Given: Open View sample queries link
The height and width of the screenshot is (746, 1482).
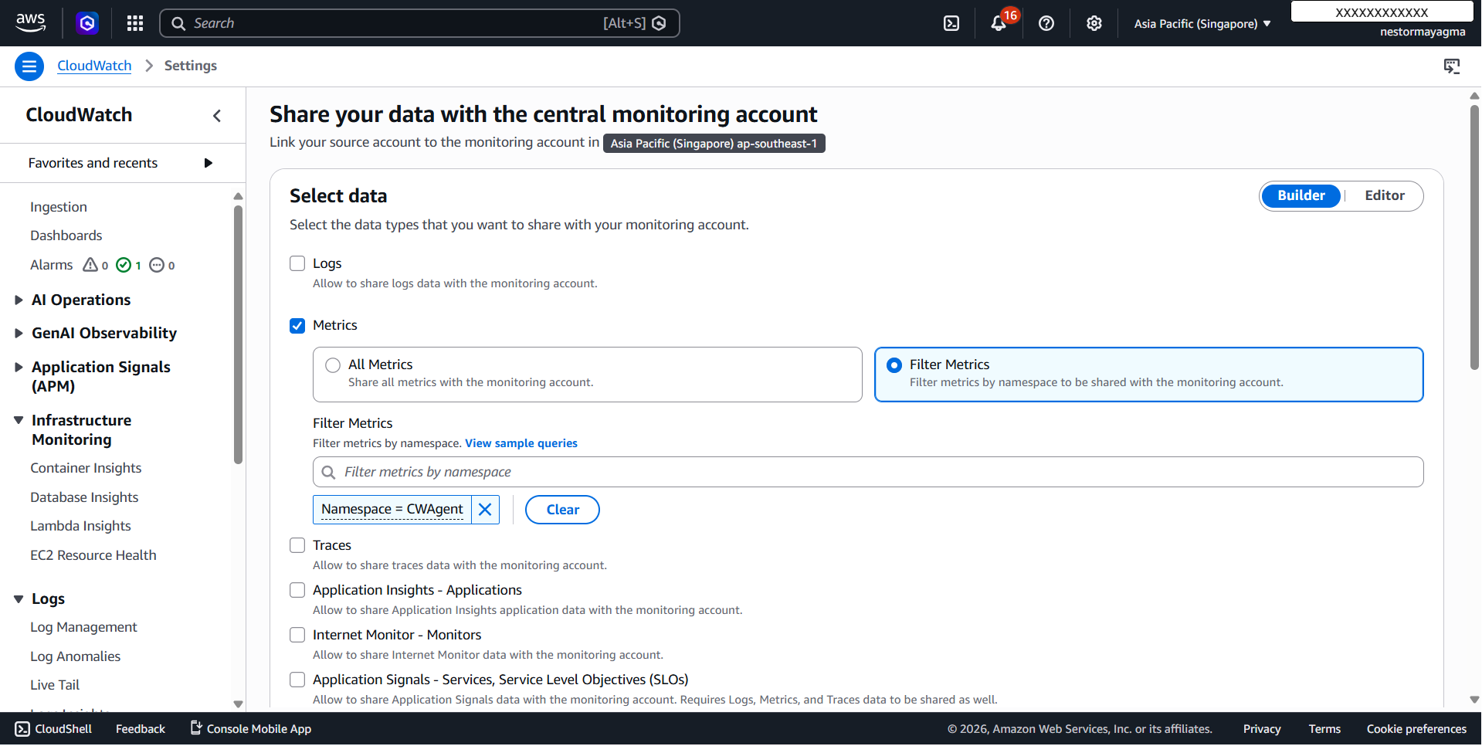Looking at the screenshot, I should pos(521,443).
